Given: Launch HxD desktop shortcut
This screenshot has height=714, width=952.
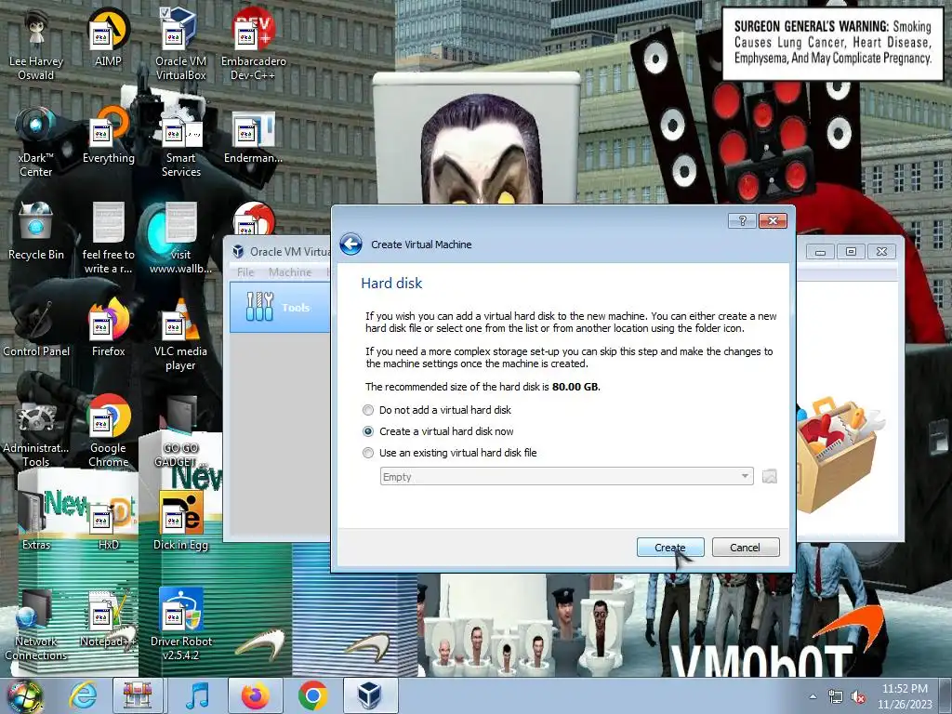Looking at the screenshot, I should coord(108,522).
